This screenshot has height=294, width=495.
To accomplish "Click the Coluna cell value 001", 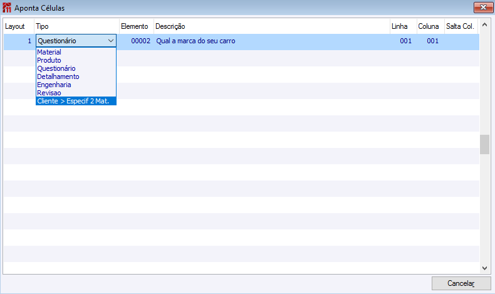I will tap(432, 41).
